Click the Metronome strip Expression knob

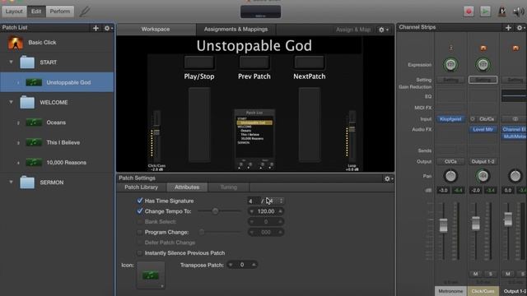(450, 64)
